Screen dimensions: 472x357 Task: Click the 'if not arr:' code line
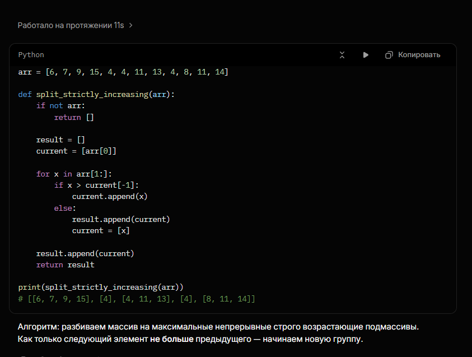pos(61,106)
